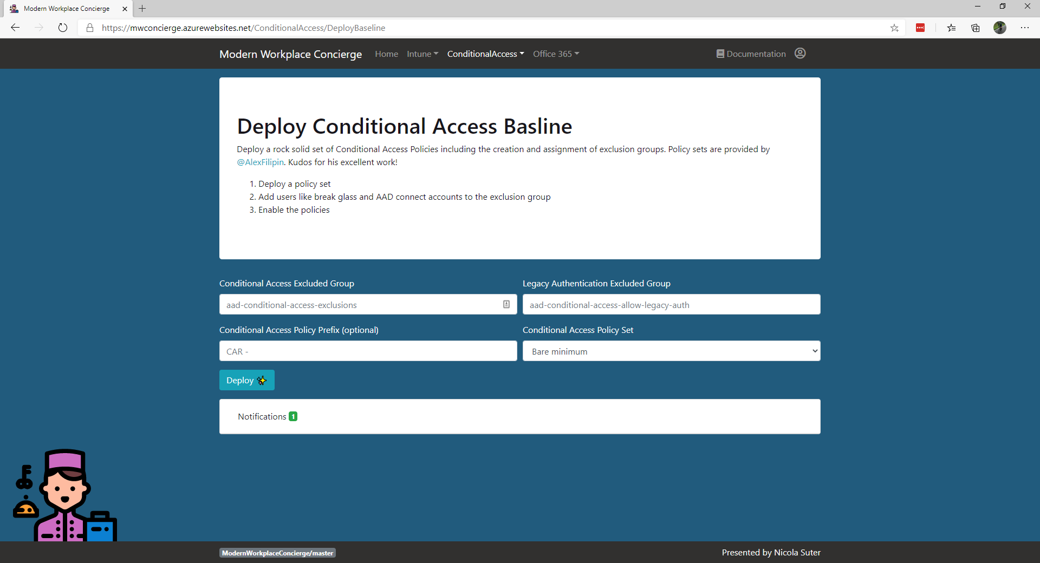Click the concierge bellhop mascot image

point(65,495)
